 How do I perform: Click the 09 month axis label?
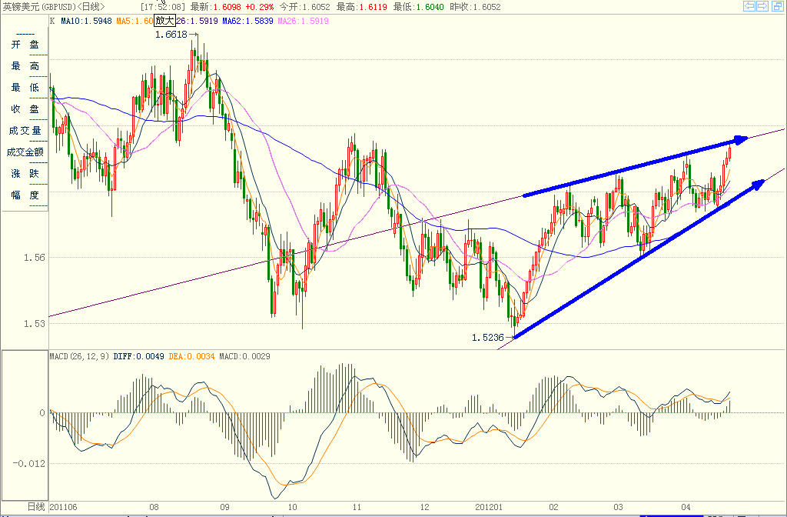coord(224,507)
